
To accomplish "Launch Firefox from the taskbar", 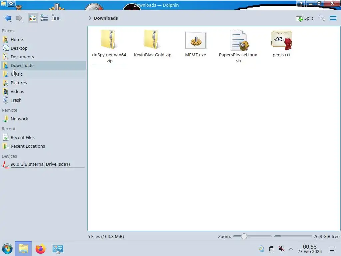I will (40, 249).
